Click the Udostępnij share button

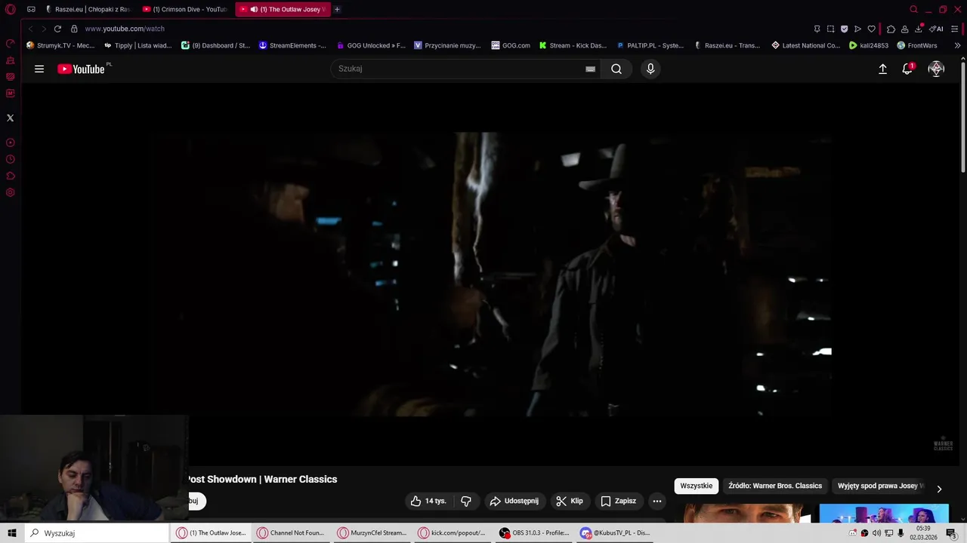click(x=514, y=501)
